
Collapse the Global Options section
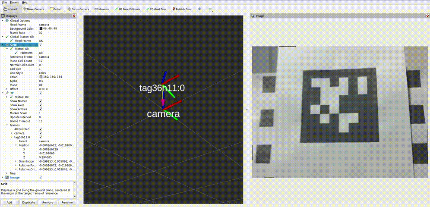(x=3, y=21)
